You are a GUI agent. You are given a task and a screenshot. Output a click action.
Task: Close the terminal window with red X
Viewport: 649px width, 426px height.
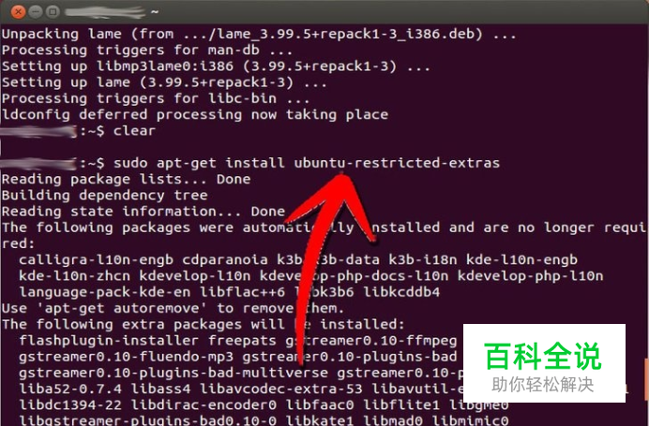pyautogui.click(x=18, y=11)
